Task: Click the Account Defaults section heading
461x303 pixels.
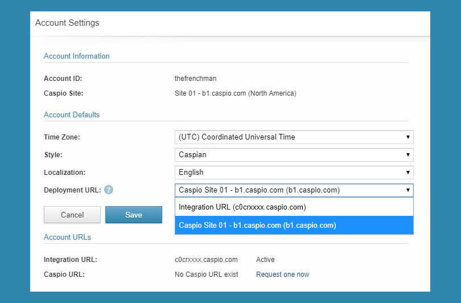Action: 72,114
